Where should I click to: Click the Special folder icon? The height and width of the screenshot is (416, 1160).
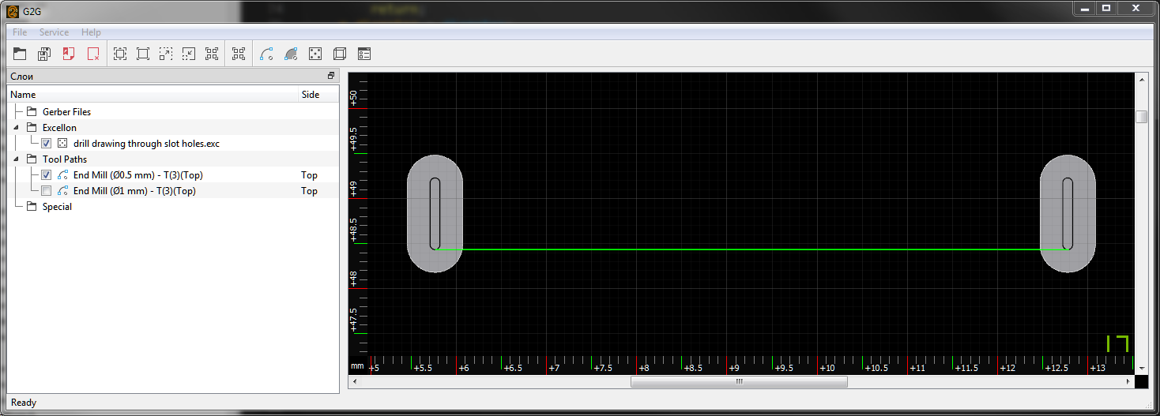coord(32,207)
